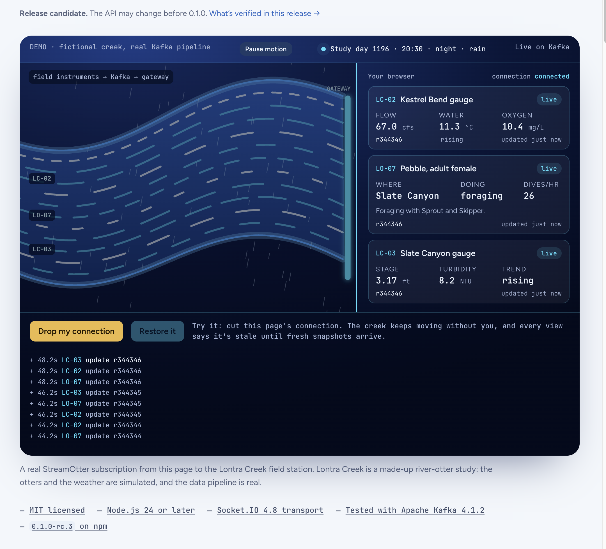Click the FLOW value 67.0 cfs

(395, 127)
